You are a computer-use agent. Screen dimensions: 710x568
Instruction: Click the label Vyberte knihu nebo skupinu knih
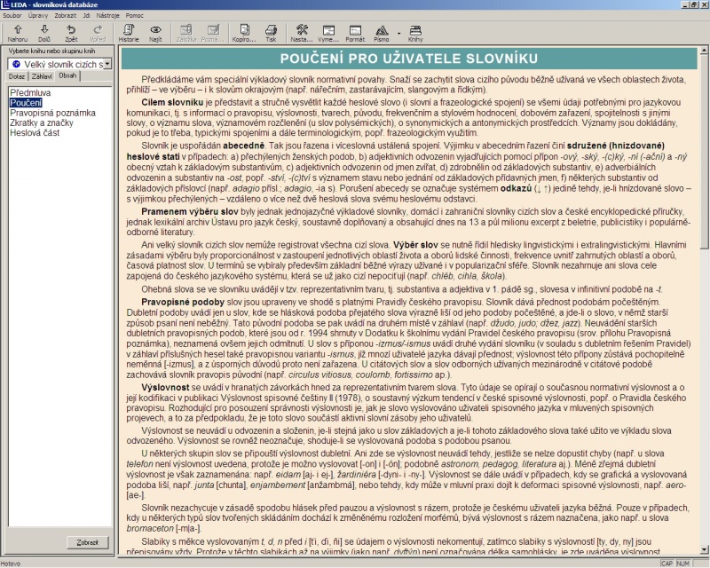pyautogui.click(x=51, y=51)
